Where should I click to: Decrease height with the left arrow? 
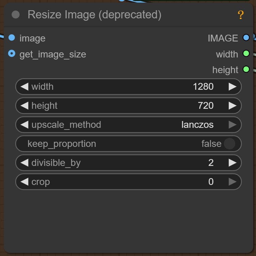pos(24,106)
